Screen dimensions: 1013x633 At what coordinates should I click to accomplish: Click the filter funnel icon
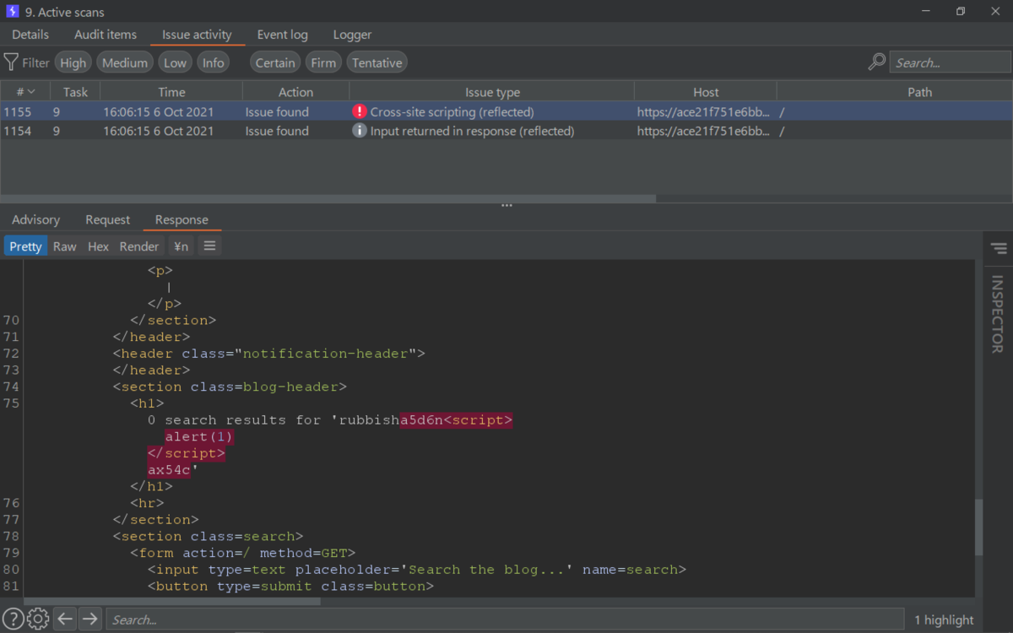tap(11, 62)
